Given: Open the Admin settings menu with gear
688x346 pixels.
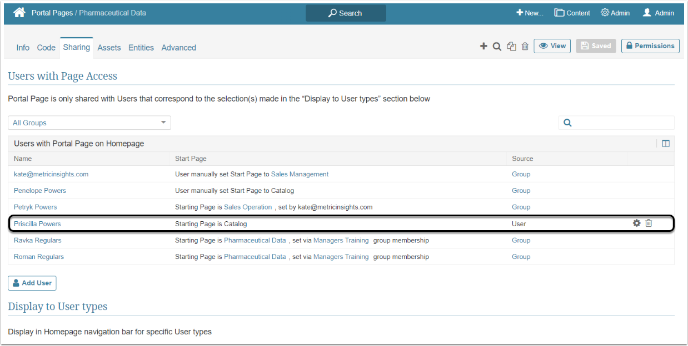Looking at the screenshot, I should [x=615, y=13].
